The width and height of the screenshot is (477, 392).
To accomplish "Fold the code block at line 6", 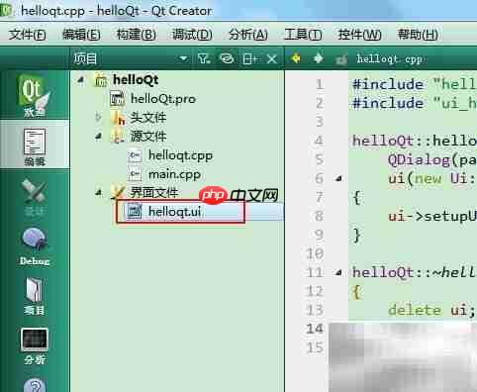I will [x=338, y=178].
